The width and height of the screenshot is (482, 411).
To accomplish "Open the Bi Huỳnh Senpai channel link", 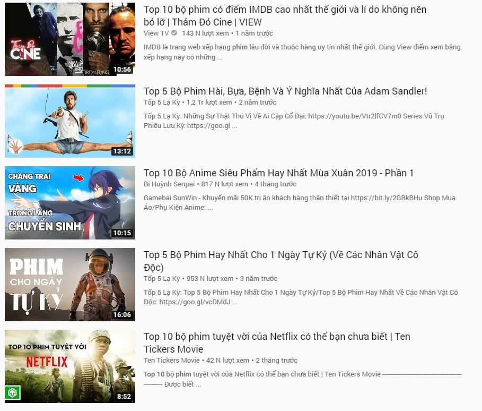I will pyautogui.click(x=169, y=184).
